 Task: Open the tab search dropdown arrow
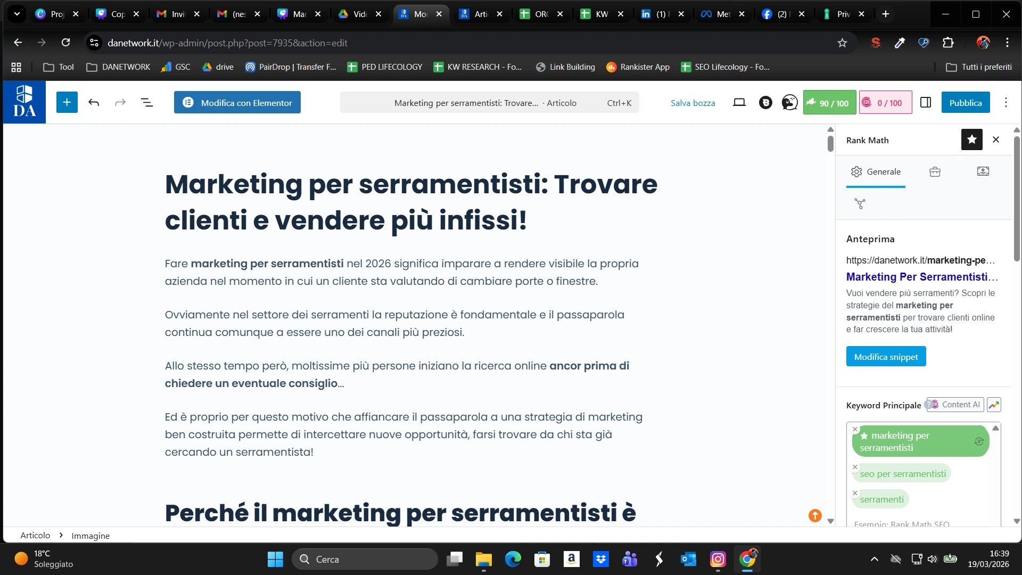(17, 14)
